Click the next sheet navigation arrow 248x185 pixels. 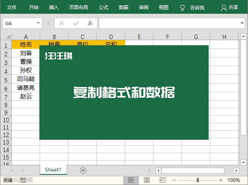23,170
